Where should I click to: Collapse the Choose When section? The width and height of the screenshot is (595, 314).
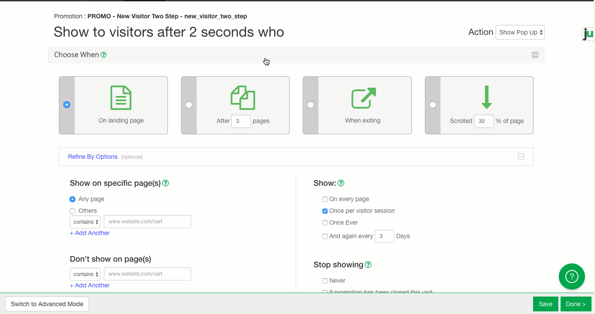(x=535, y=55)
